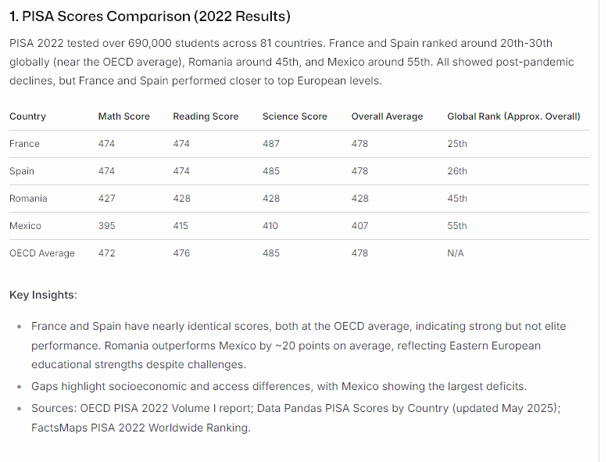The image size is (608, 462).
Task: Open Spain's 26th global rank link
Action: coord(457,171)
